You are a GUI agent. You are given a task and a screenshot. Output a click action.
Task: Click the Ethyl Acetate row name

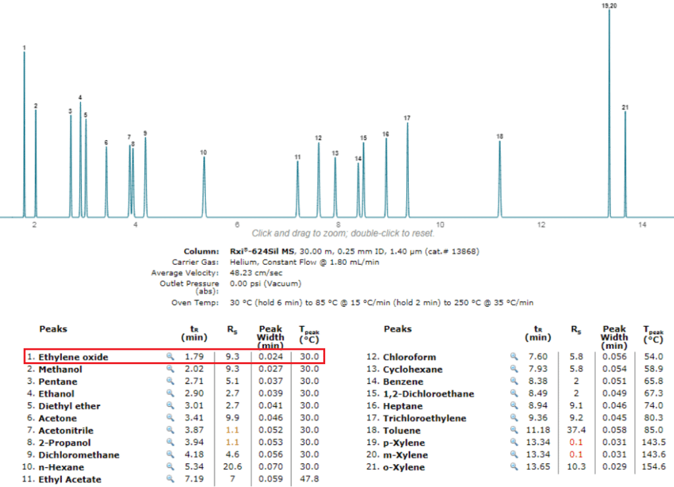[69, 479]
